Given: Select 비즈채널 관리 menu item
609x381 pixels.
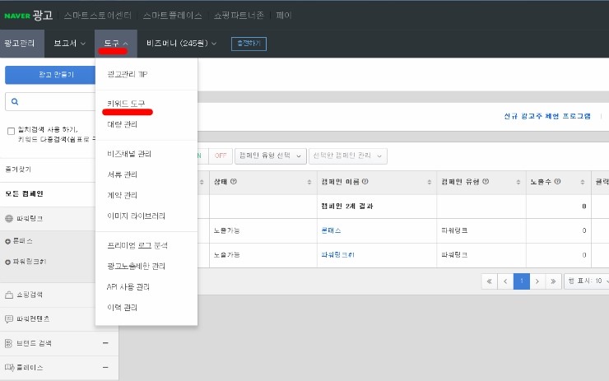Looking at the screenshot, I should click(129, 154).
